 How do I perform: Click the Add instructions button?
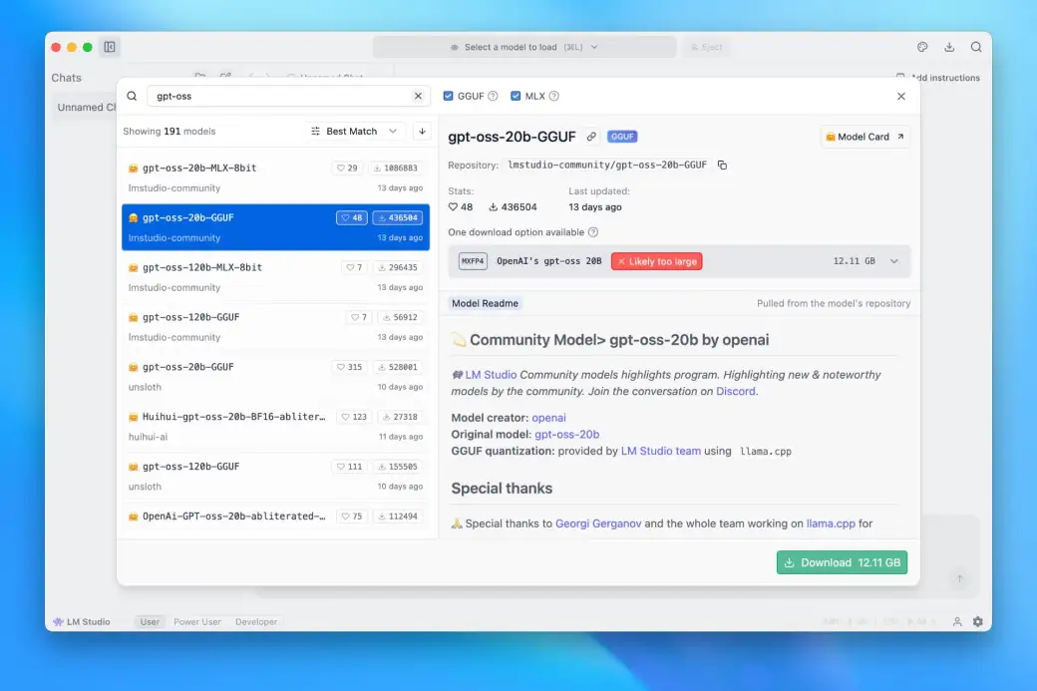click(938, 78)
